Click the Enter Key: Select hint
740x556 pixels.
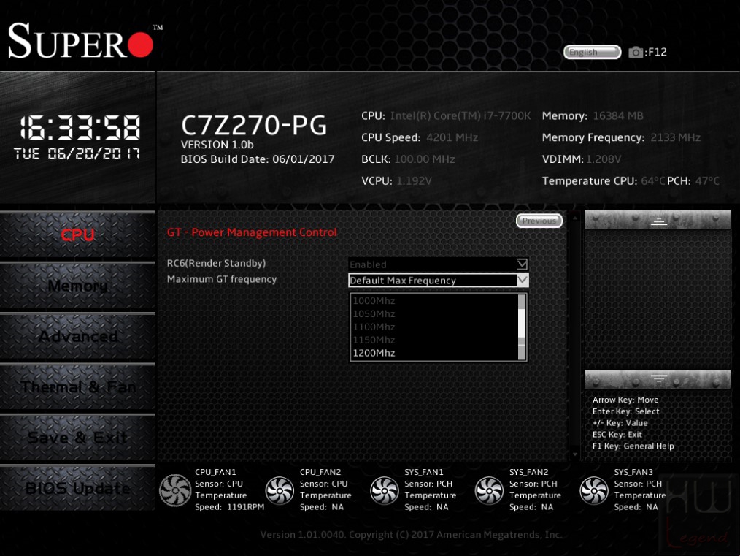pos(626,411)
